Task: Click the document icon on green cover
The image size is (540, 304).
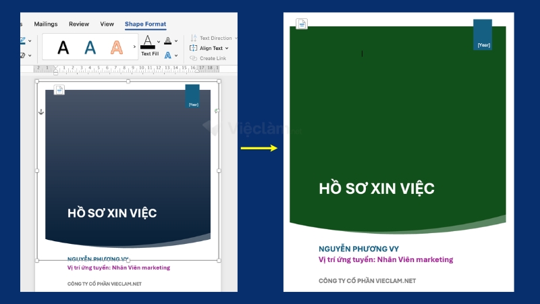Action: click(302, 24)
